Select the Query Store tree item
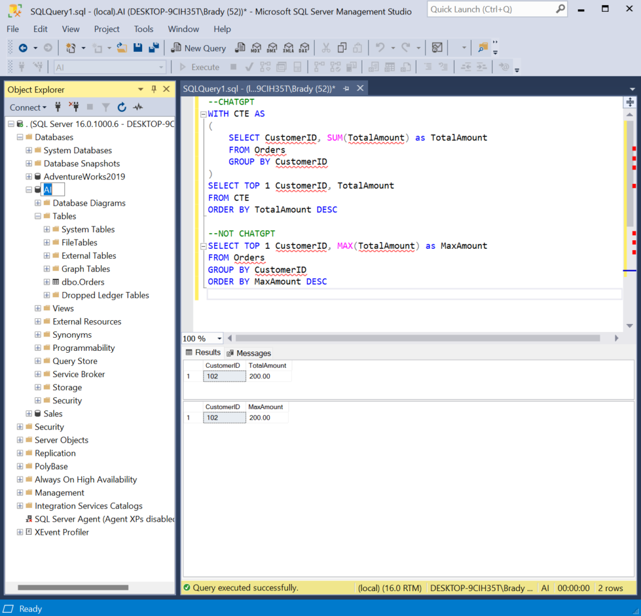Viewport: 641px width, 616px height. (75, 361)
